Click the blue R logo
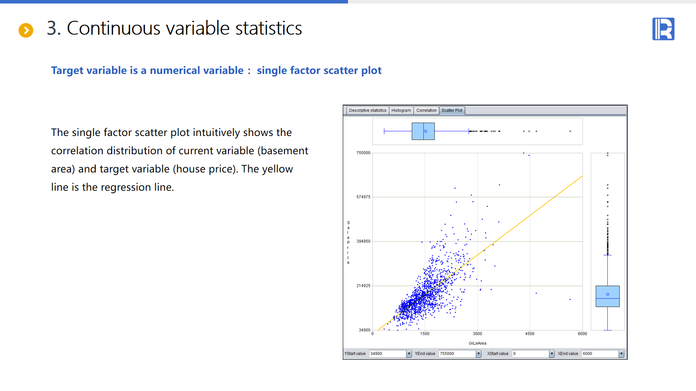 click(x=663, y=29)
